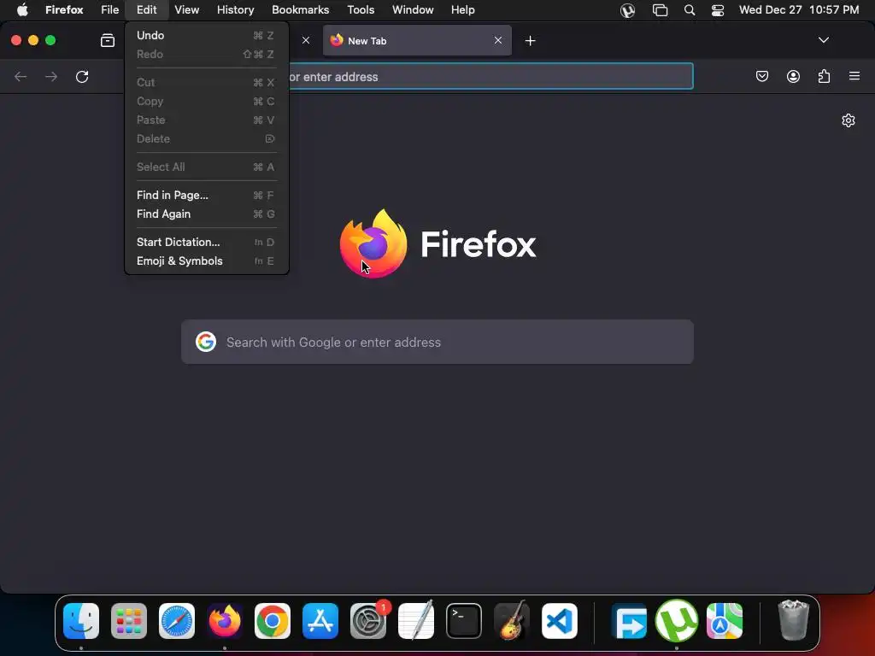The height and width of the screenshot is (656, 875).
Task: Open Control Center in menu bar
Action: point(718,10)
